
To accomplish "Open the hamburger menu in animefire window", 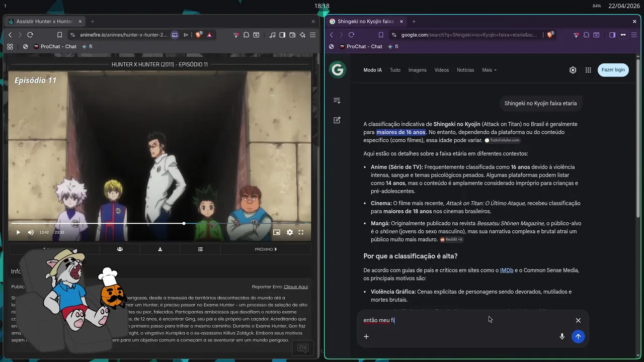I will coord(312,35).
